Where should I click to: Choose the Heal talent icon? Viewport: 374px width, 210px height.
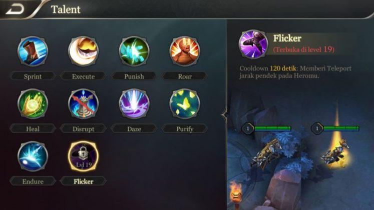[33, 104]
